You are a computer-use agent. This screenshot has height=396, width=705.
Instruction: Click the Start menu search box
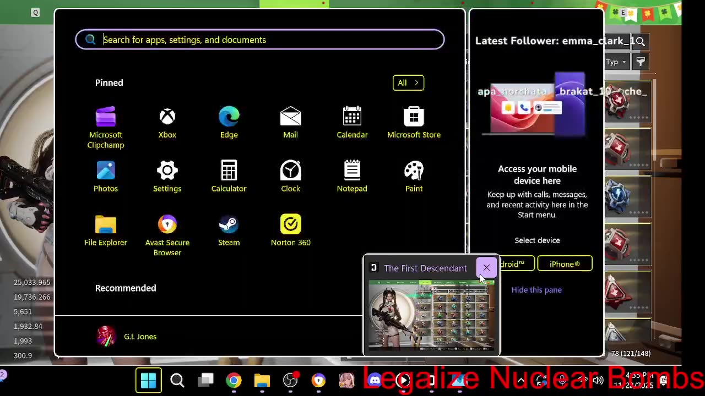(x=260, y=40)
